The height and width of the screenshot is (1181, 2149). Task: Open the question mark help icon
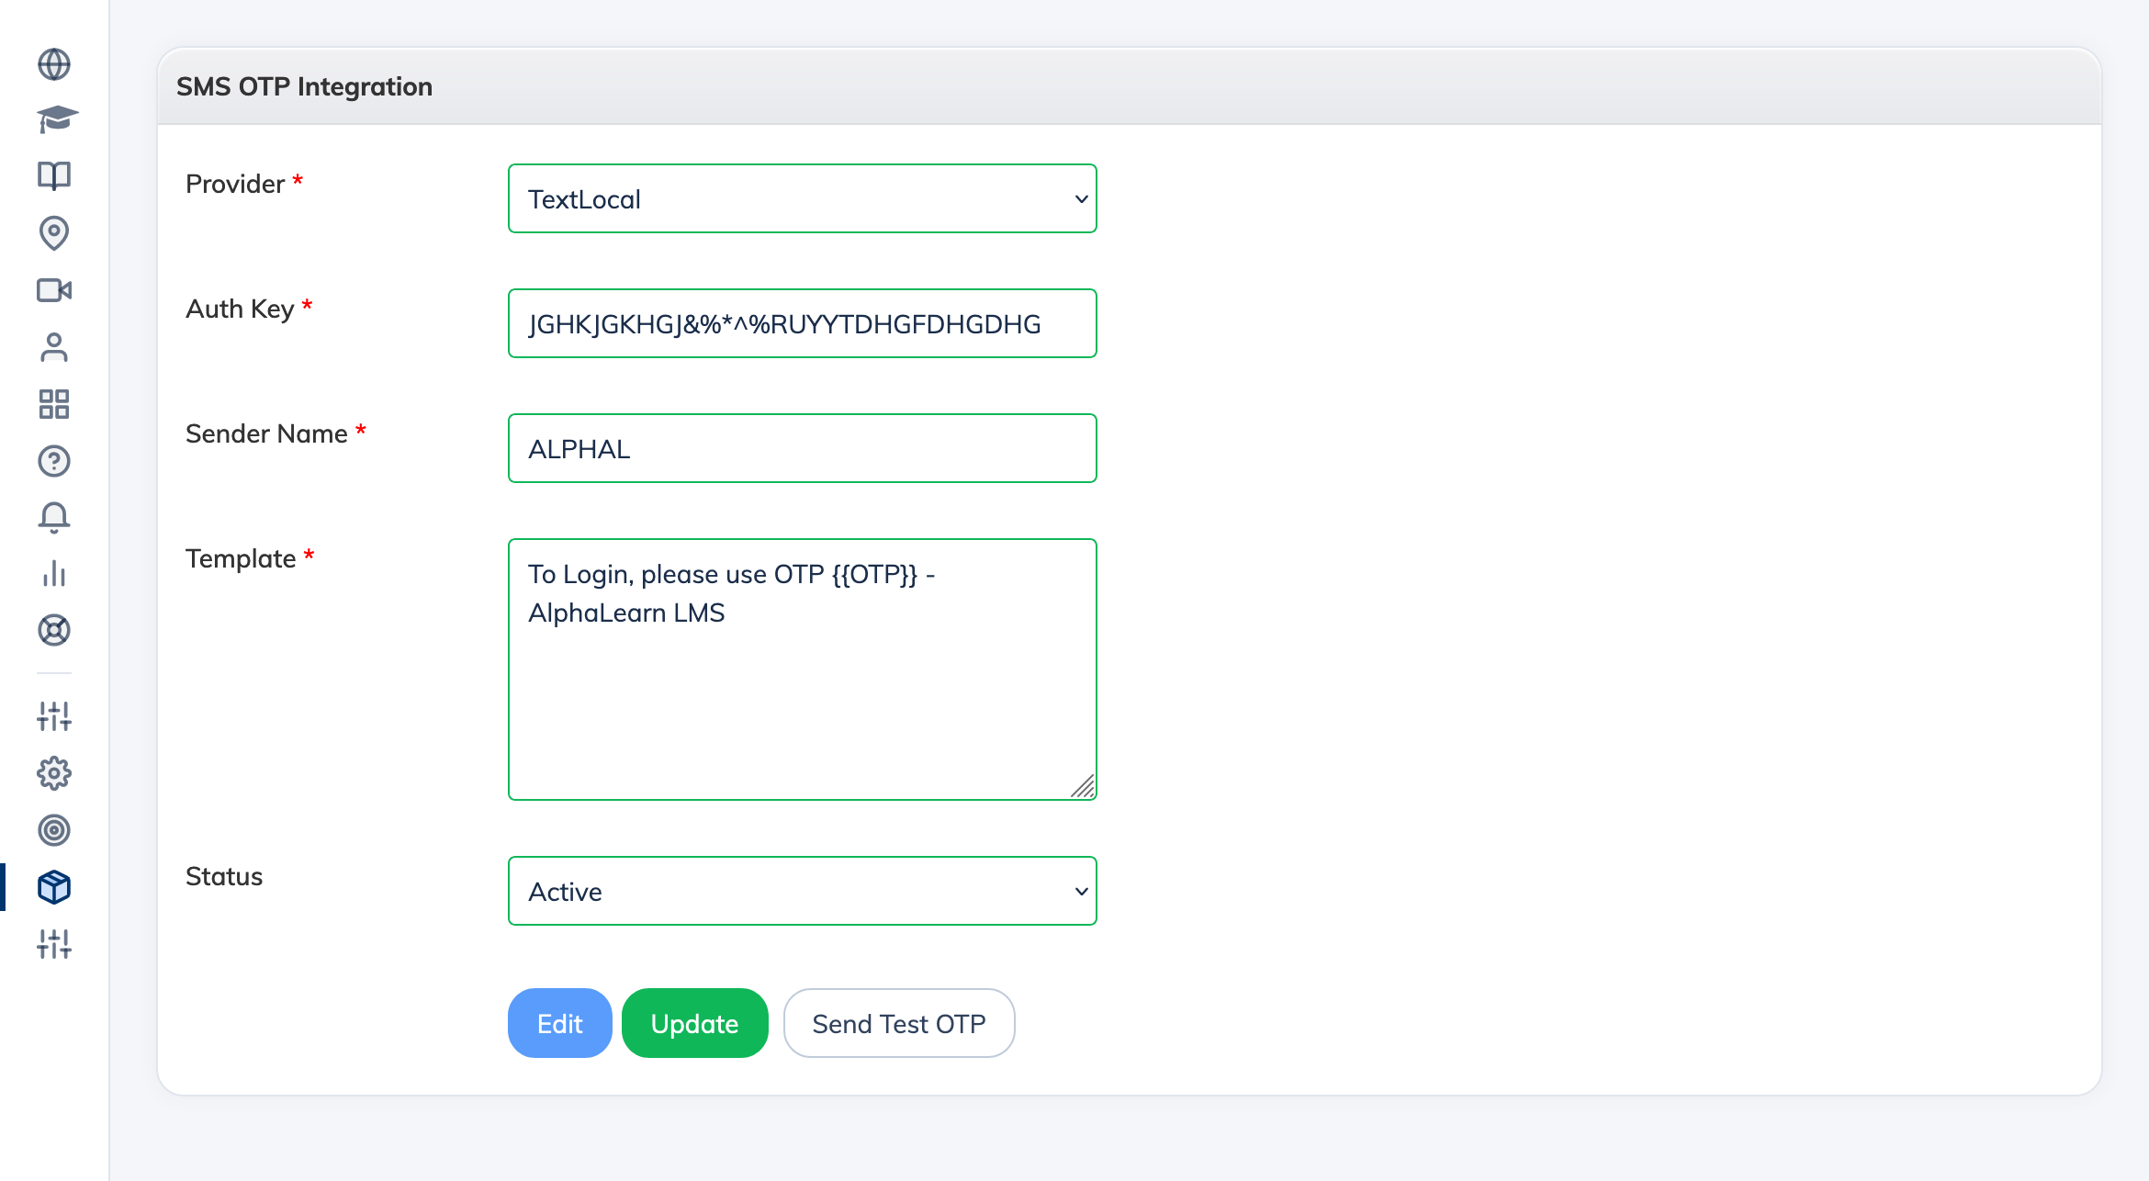click(54, 461)
